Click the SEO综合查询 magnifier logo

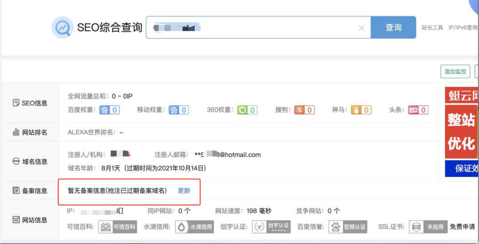(x=63, y=27)
